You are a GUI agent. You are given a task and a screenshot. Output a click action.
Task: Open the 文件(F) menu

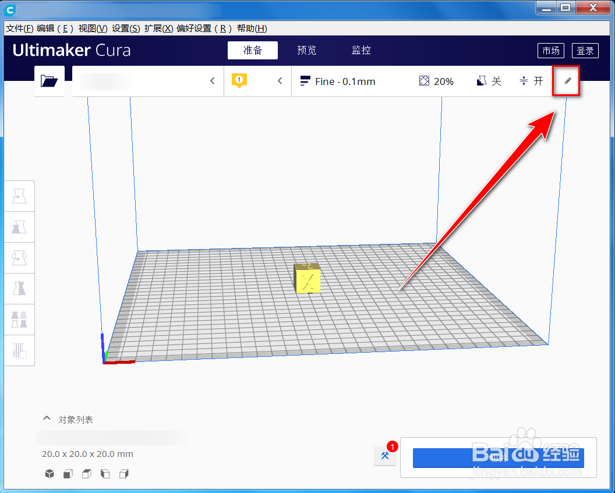click(x=20, y=28)
